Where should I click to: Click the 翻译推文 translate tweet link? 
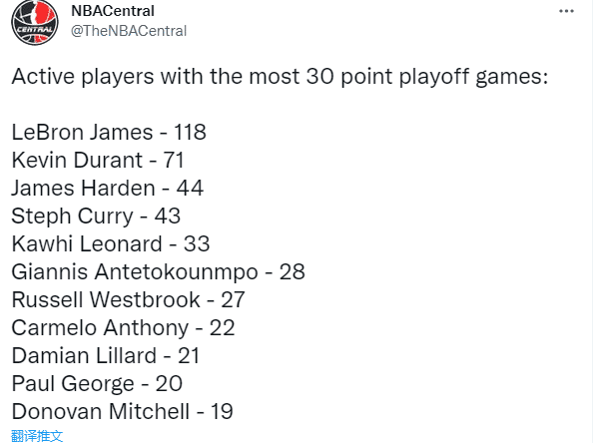pos(37,436)
